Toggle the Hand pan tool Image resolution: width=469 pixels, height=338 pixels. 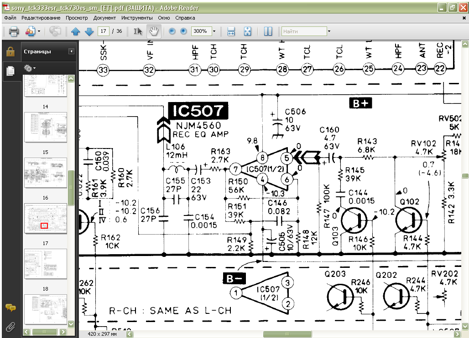154,31
